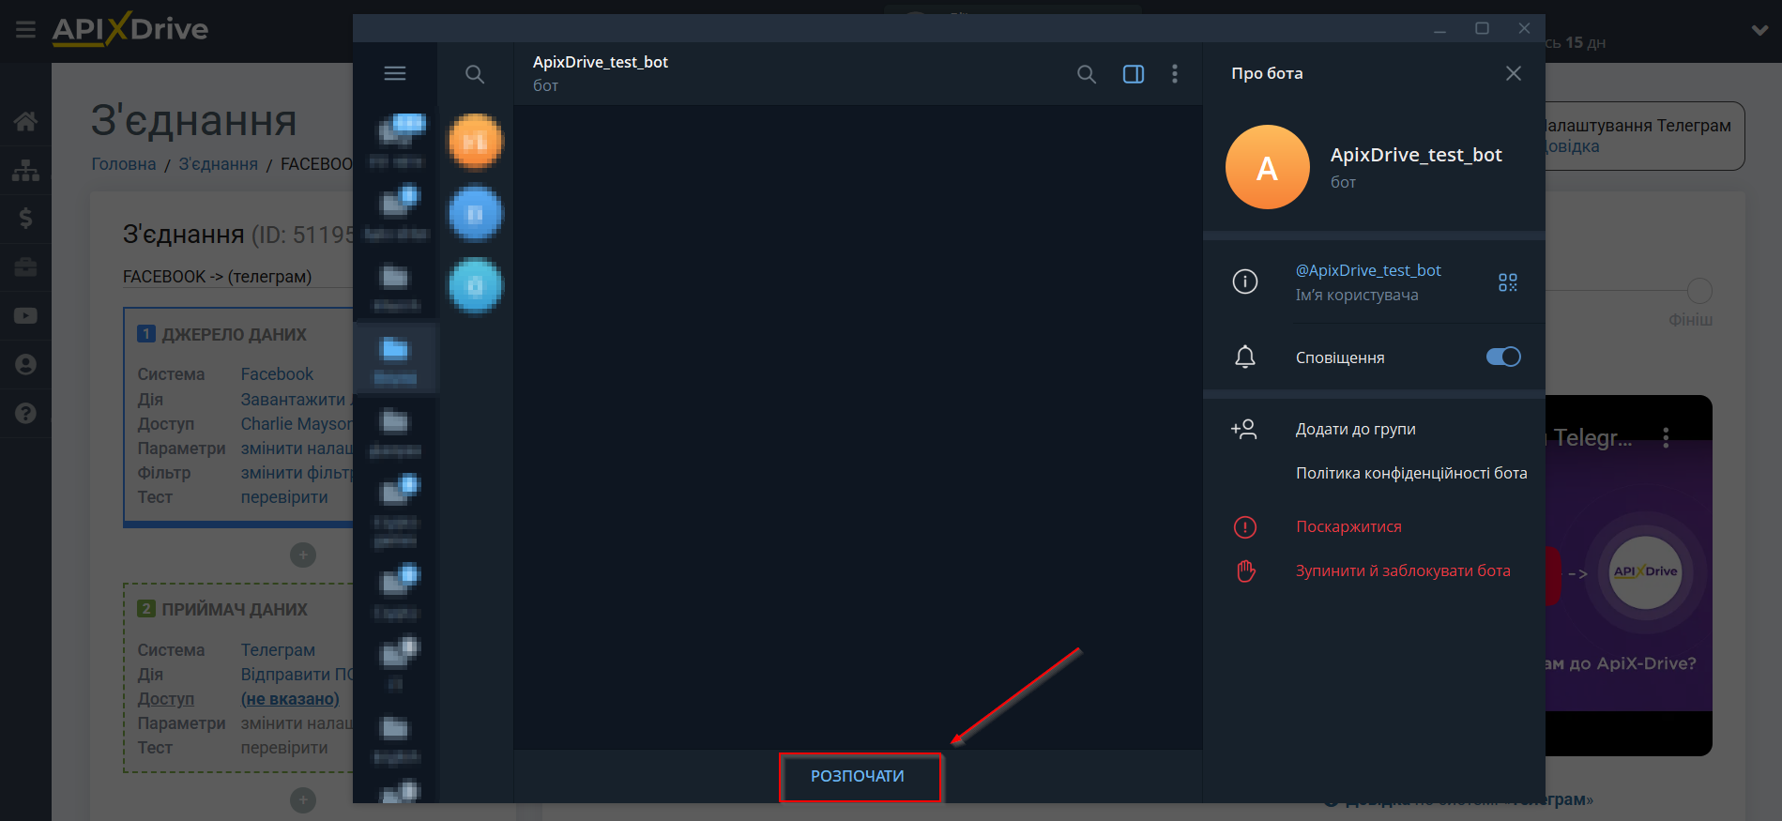The width and height of the screenshot is (1782, 821).
Task: Open the briefcase icon in sidebar
Action: (26, 267)
